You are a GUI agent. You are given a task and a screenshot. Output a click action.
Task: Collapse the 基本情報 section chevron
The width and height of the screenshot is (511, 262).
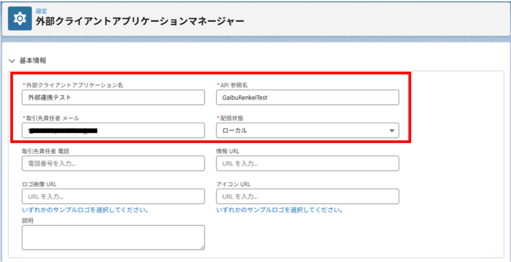pos(12,61)
